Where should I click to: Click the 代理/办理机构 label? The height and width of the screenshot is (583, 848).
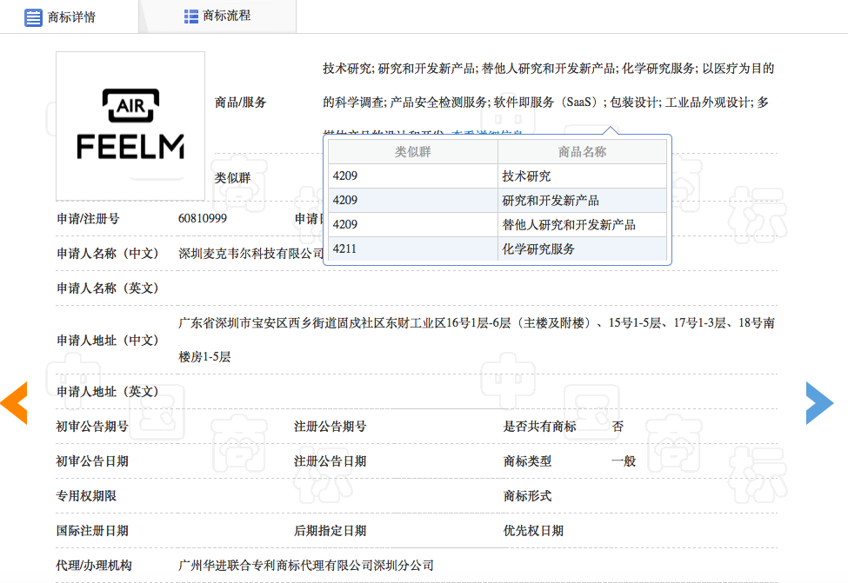pyautogui.click(x=94, y=565)
